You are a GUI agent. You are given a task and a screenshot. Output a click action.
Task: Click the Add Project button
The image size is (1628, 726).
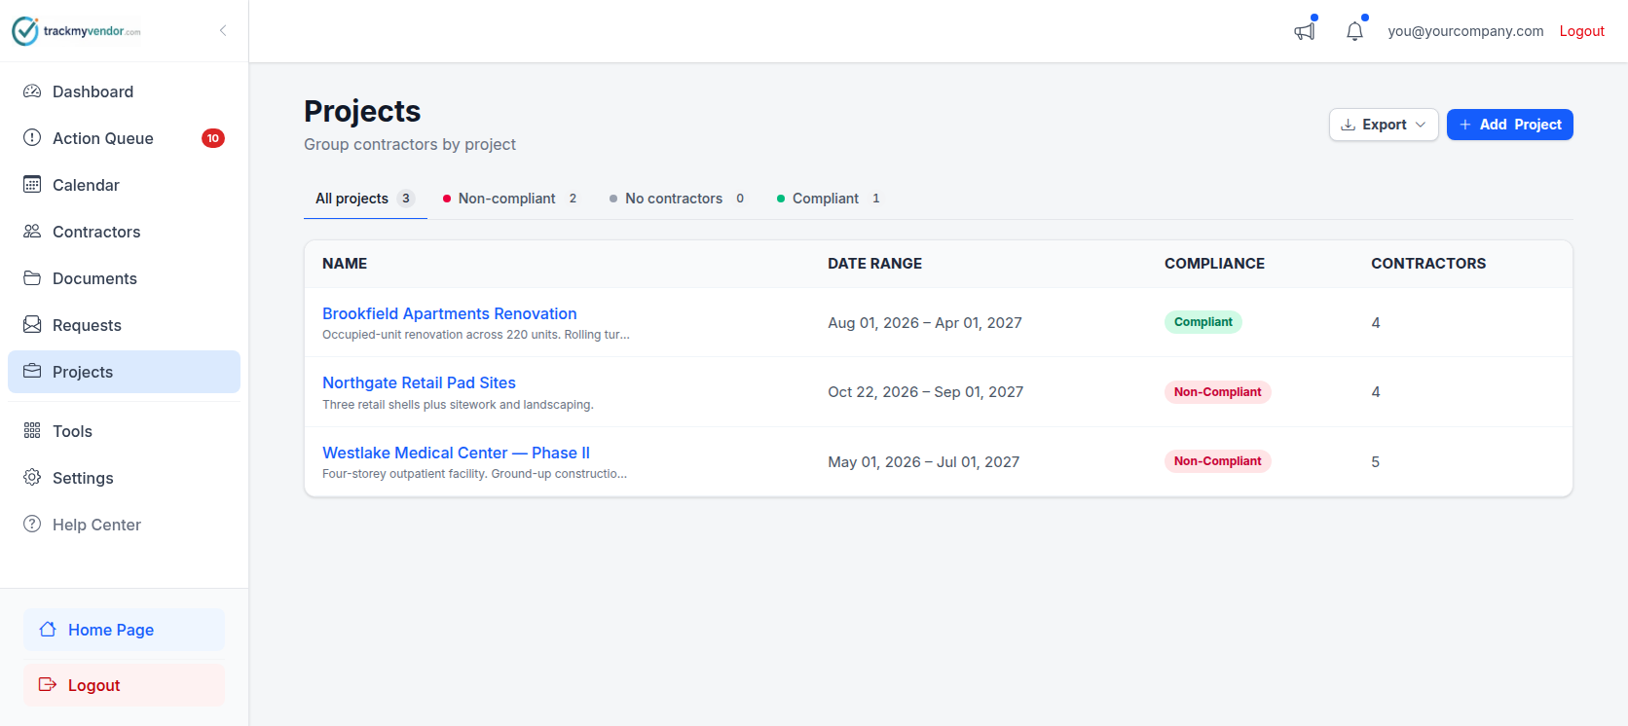(1510, 125)
